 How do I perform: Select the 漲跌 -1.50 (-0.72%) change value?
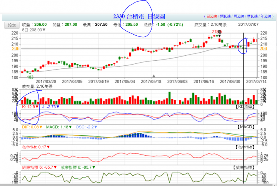(163, 25)
